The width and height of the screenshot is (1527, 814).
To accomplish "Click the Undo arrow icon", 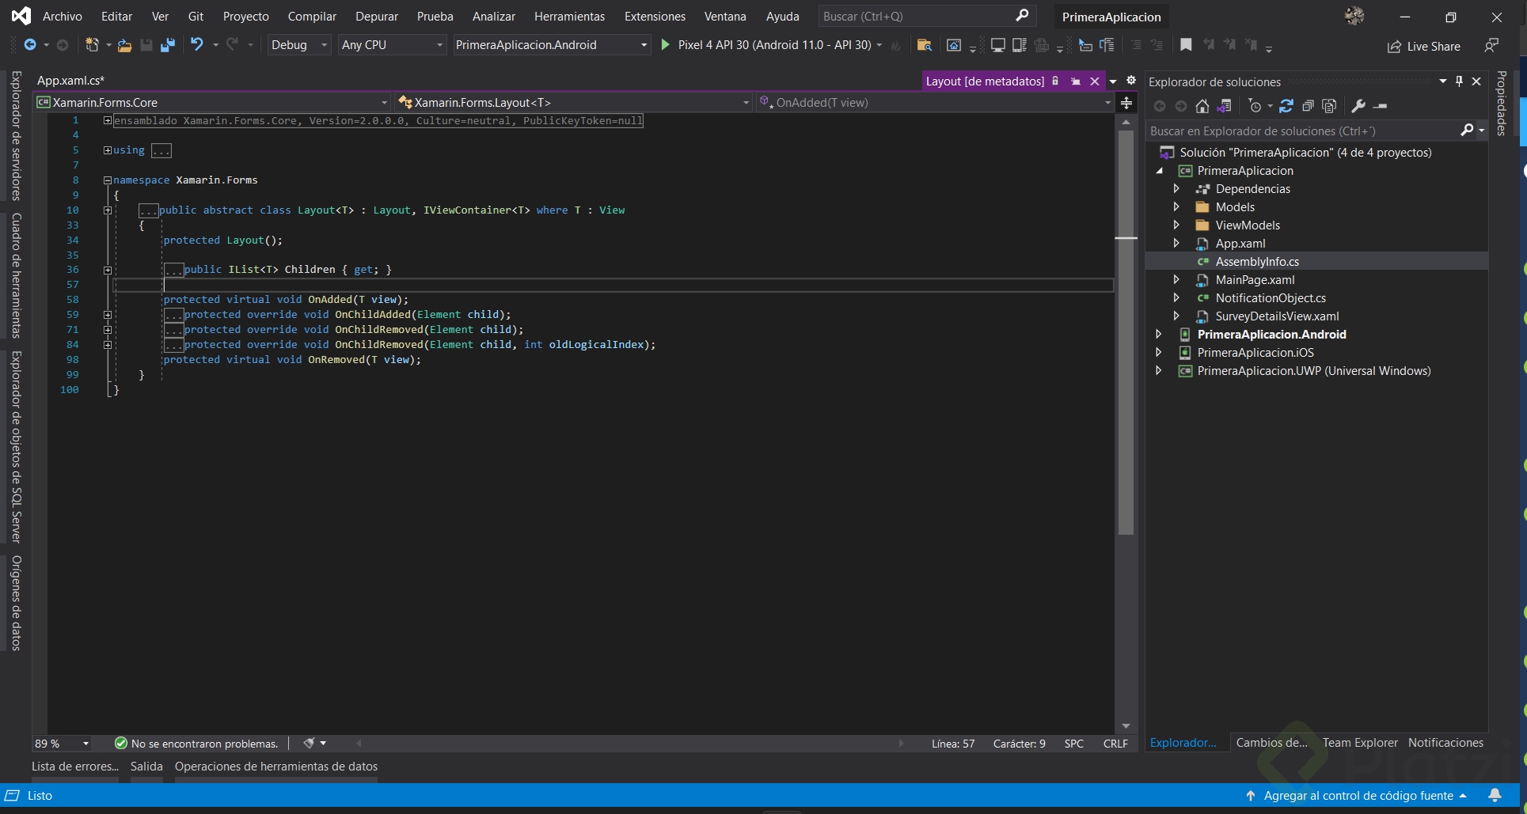I will click(196, 45).
